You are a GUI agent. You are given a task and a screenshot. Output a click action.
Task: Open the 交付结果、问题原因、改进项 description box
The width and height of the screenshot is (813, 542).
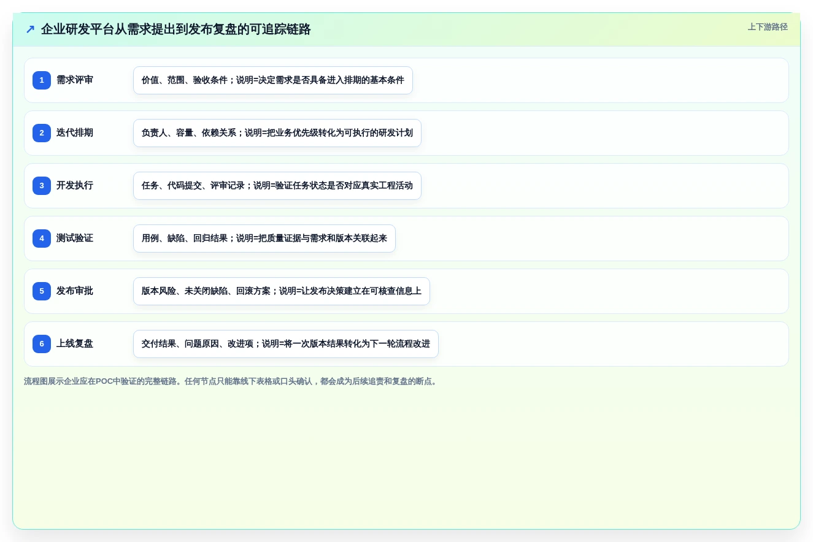coord(286,344)
